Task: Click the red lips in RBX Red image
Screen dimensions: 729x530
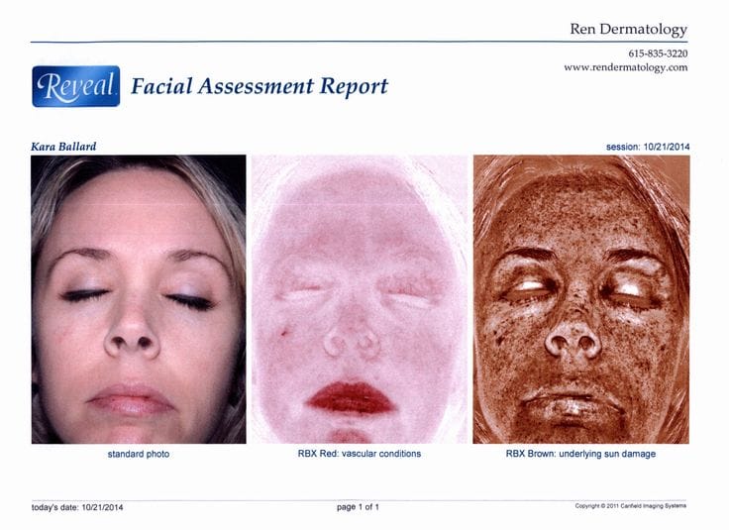Action: coord(350,396)
